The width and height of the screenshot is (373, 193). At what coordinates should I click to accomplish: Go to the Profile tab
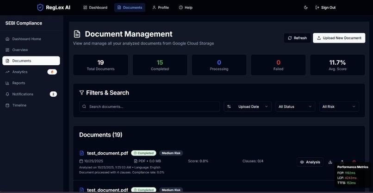161,7
